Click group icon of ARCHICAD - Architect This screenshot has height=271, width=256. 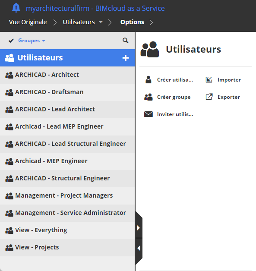click(x=9, y=75)
